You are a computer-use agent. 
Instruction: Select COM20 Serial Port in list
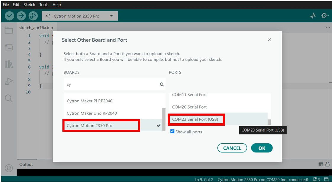pyautogui.click(x=189, y=107)
